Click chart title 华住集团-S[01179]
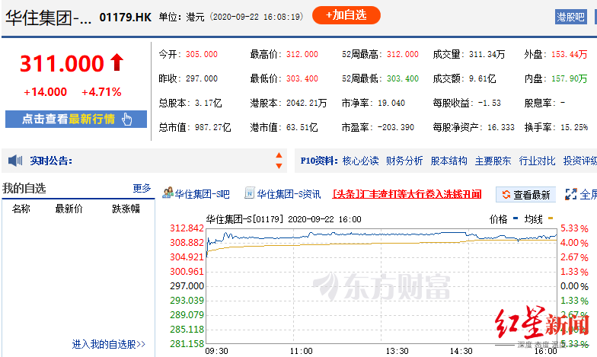The width and height of the screenshot is (597, 357). (x=245, y=219)
